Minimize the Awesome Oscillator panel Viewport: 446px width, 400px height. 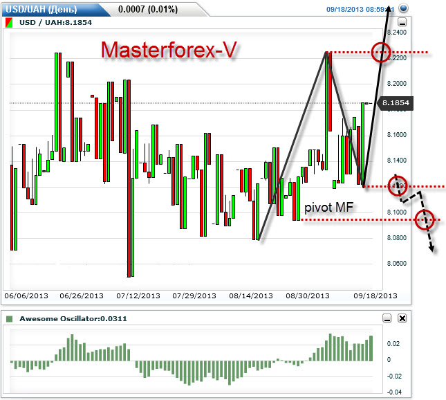[x=387, y=318]
